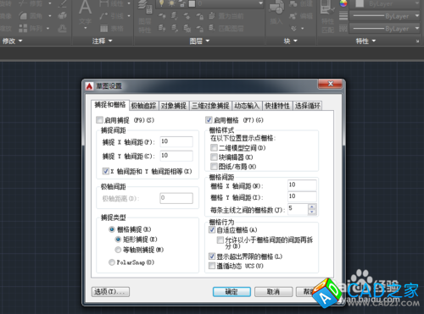Viewport: 424px width, 314px height.
Task: Click 匹配图层 match layer tool
Action: click(x=226, y=28)
